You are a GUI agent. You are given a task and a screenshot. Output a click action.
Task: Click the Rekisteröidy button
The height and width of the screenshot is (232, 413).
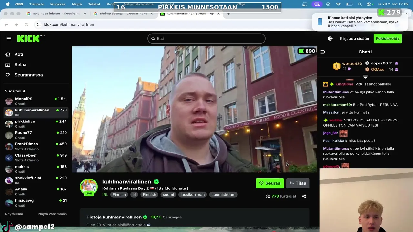388,38
